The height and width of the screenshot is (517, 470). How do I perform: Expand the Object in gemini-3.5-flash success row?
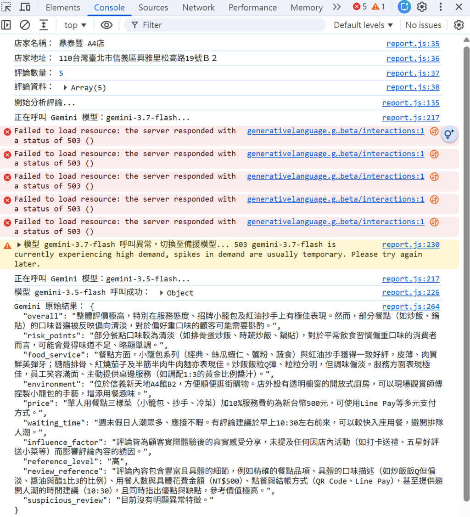[x=162, y=293]
